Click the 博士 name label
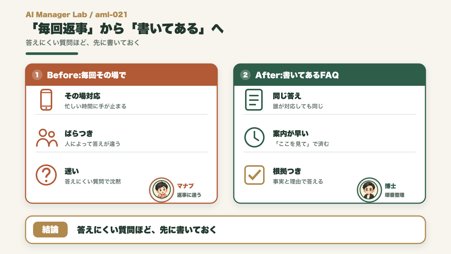This screenshot has height=254, width=451. click(x=390, y=186)
